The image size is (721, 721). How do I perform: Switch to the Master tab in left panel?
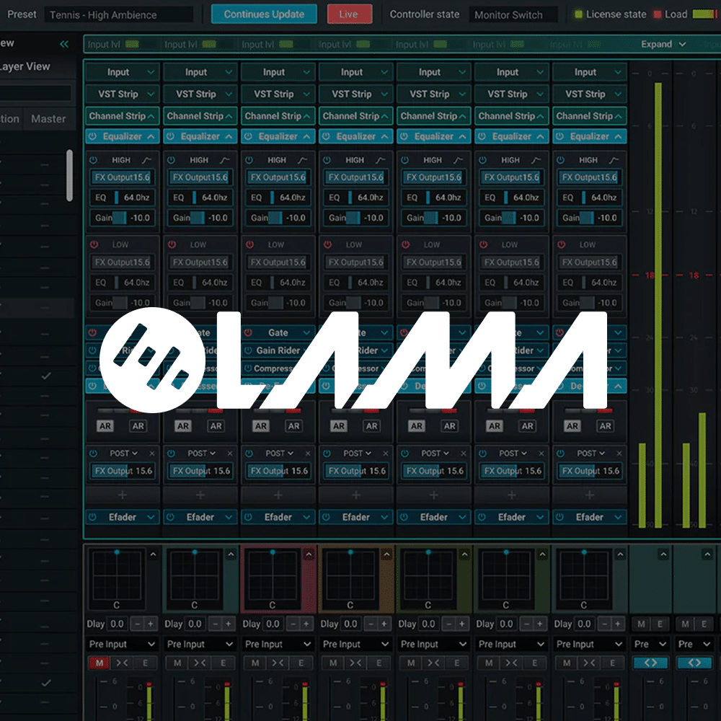(48, 119)
